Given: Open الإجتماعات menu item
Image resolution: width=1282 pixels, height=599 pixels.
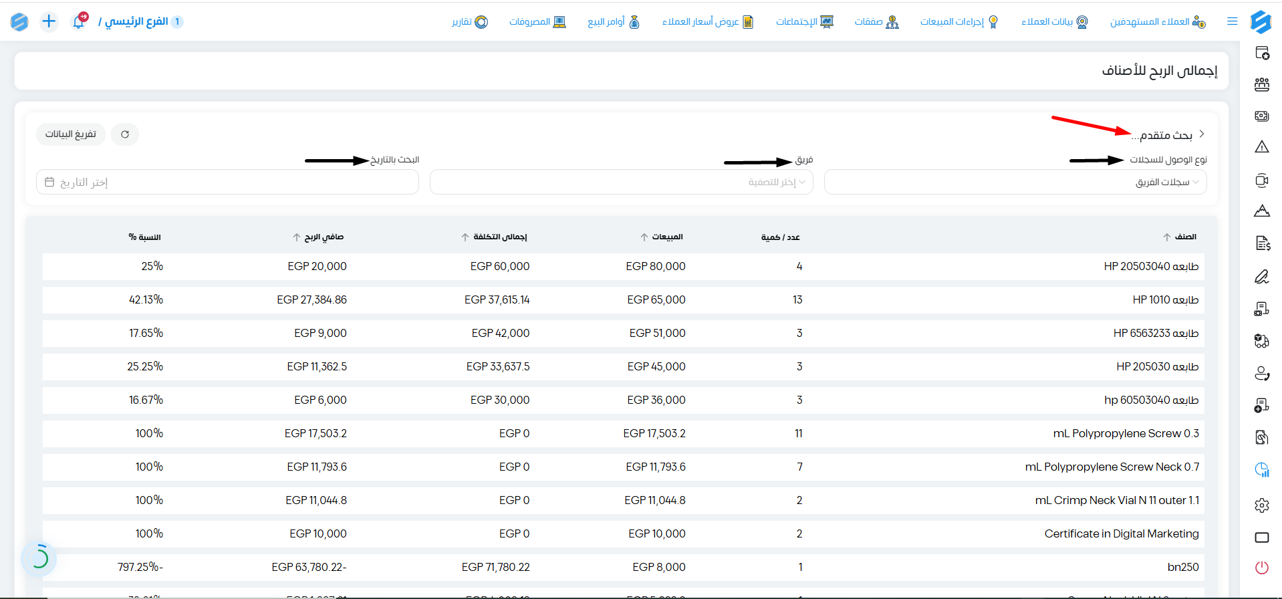Looking at the screenshot, I should point(805,22).
